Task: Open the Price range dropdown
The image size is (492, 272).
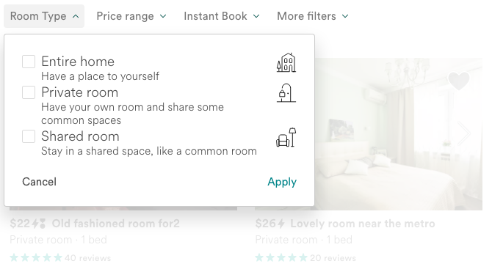Action: 131,16
